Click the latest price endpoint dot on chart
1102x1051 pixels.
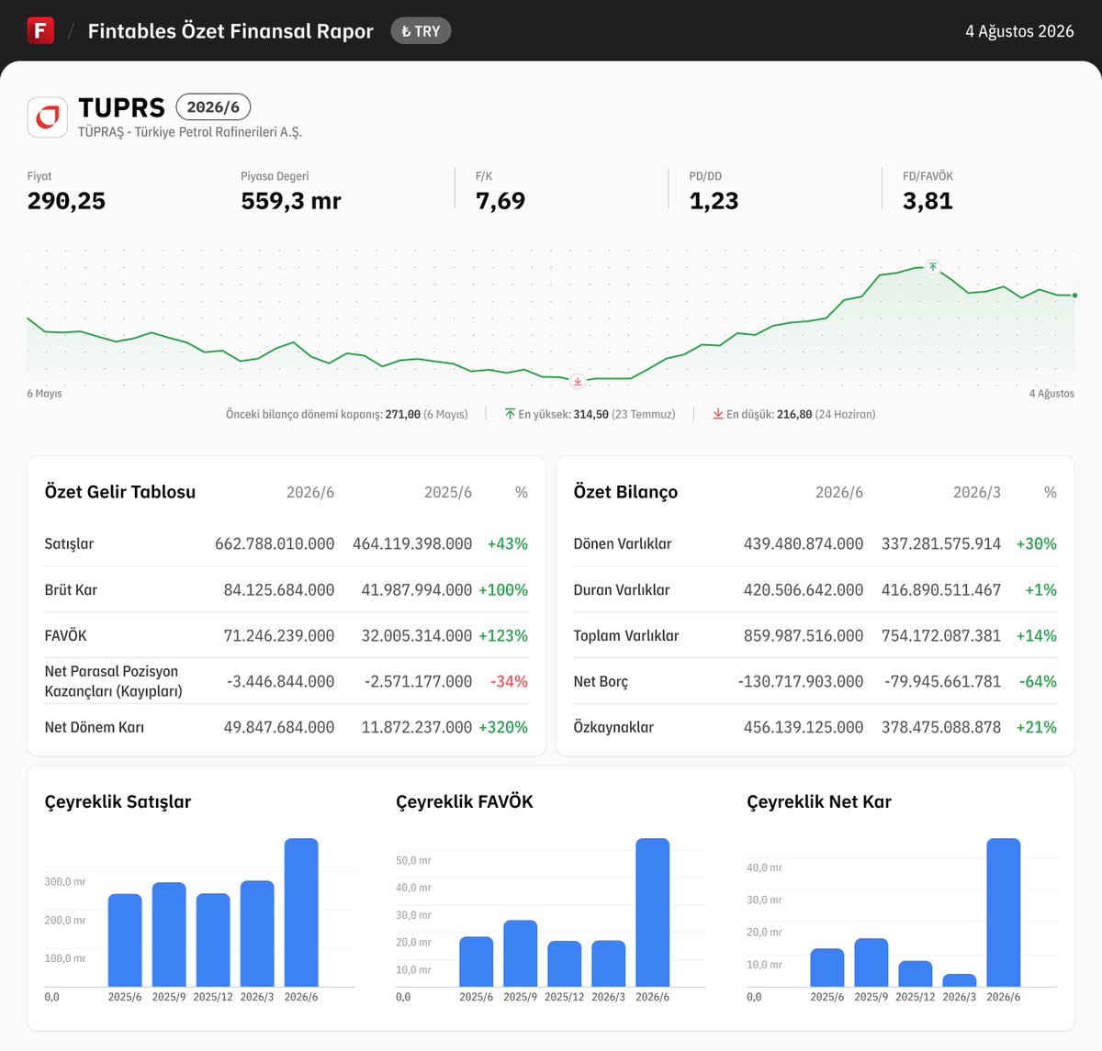pos(1074,296)
